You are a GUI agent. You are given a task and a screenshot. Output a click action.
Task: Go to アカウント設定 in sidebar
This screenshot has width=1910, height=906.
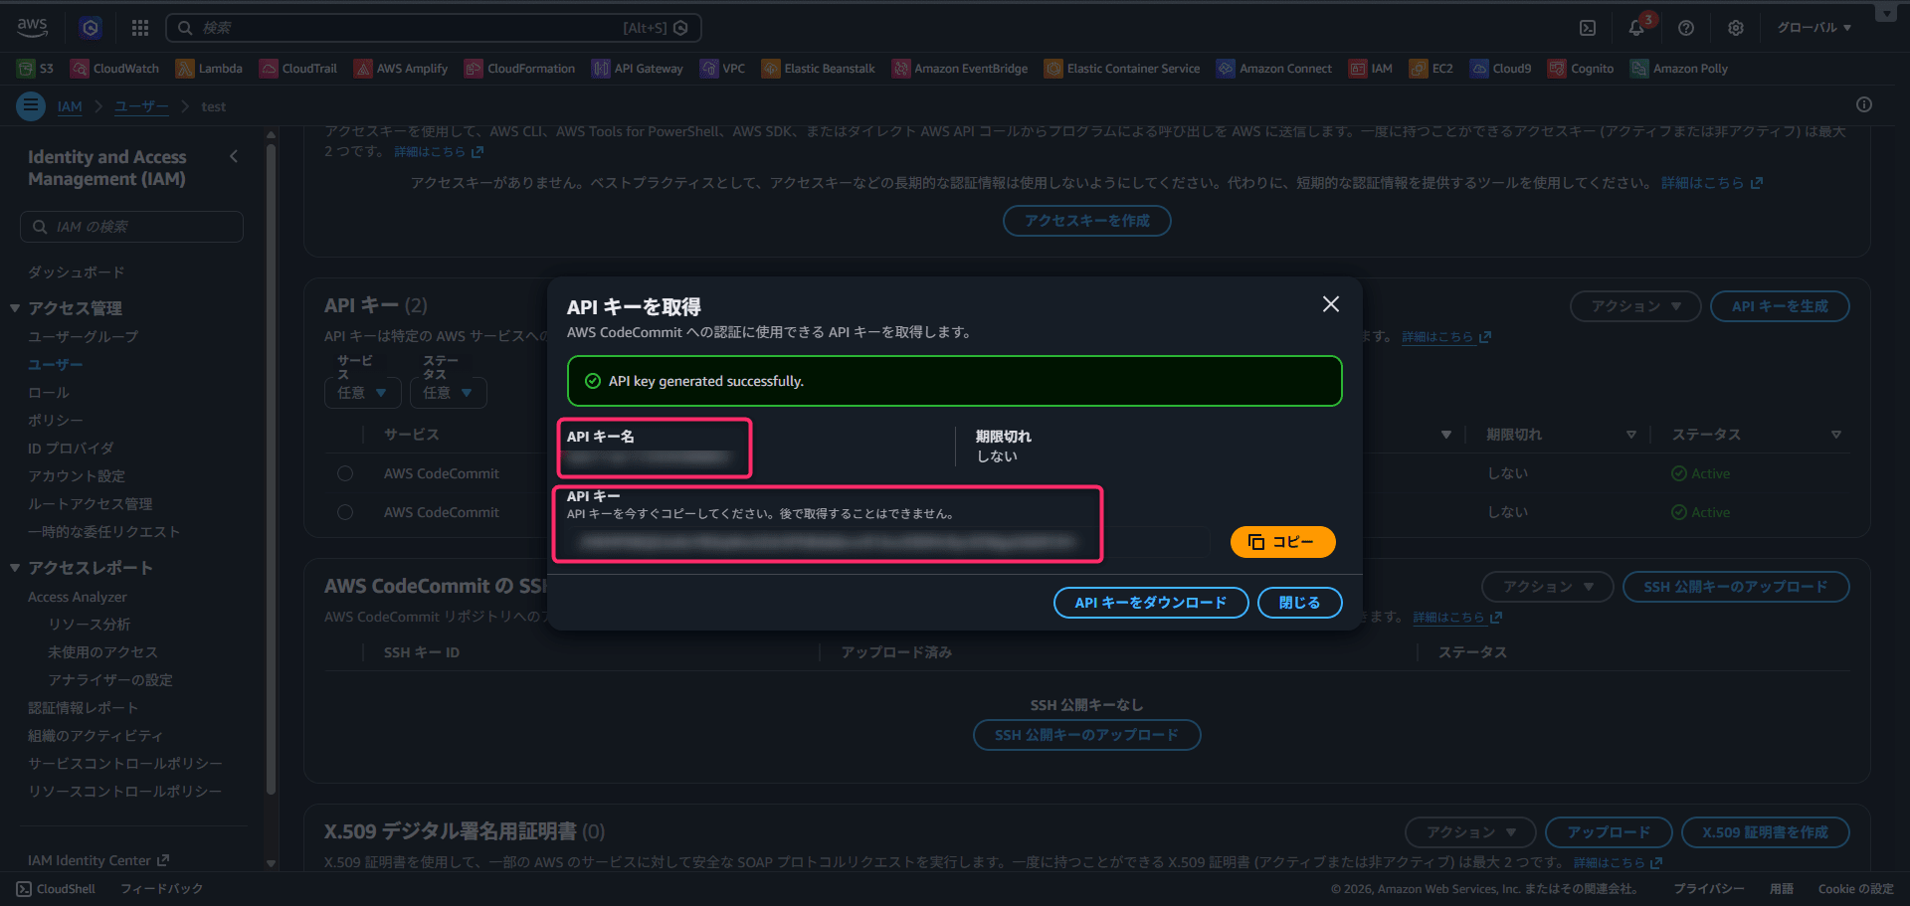click(x=77, y=476)
